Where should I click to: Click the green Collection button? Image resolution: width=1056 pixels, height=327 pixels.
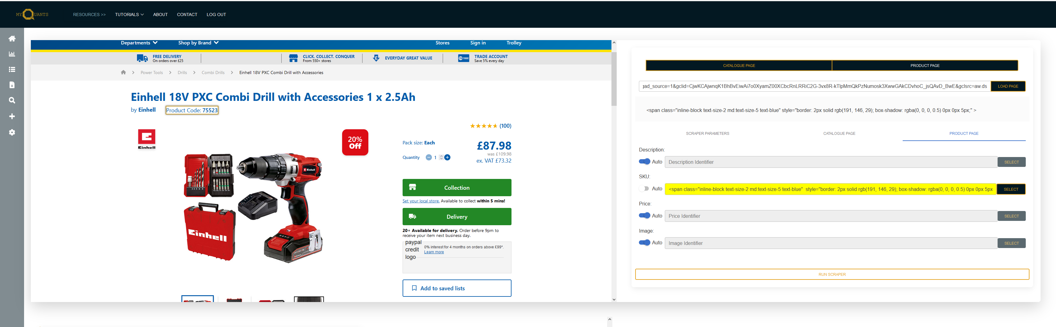pos(457,187)
